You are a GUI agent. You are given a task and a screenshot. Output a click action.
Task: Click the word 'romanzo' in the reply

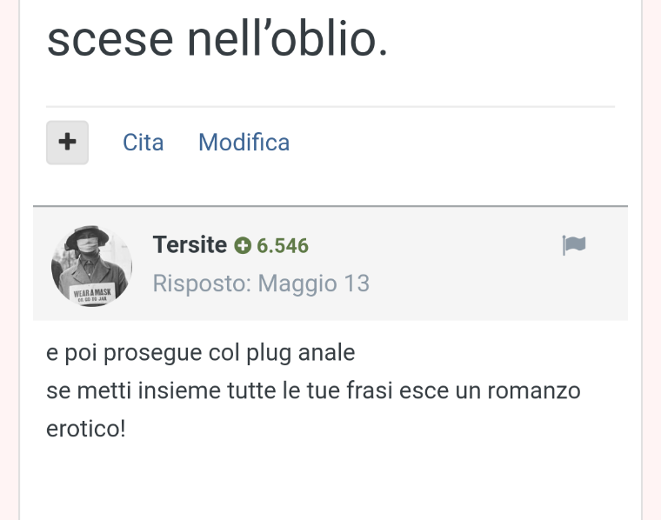tap(534, 390)
